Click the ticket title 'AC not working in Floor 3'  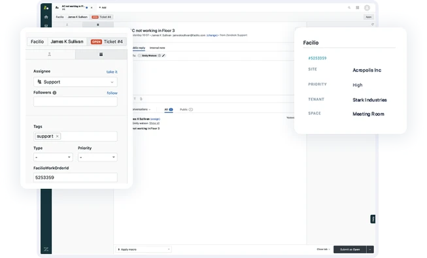153,31
